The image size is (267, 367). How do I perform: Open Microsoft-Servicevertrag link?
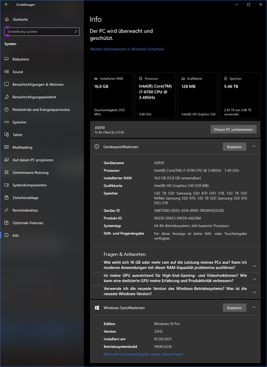pos(143,354)
